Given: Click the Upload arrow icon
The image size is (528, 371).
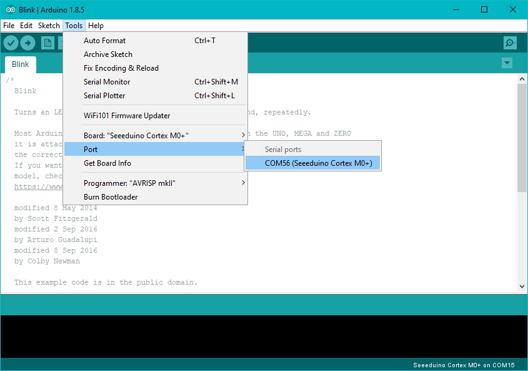Looking at the screenshot, I should 27,43.
